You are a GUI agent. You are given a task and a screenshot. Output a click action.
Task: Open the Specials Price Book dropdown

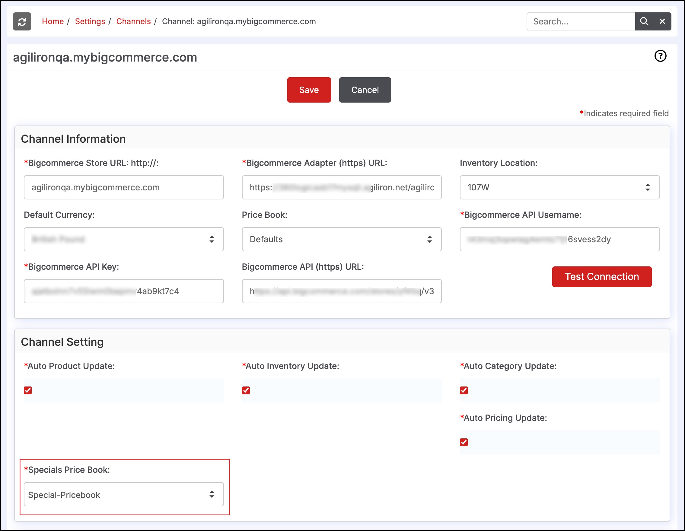point(124,494)
